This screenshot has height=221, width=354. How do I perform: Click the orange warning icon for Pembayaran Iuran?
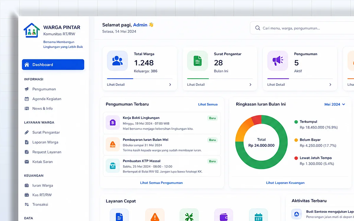[x=113, y=144]
